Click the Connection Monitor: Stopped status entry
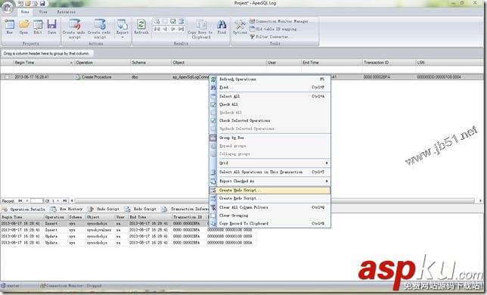487x295 pixels. 71,285
